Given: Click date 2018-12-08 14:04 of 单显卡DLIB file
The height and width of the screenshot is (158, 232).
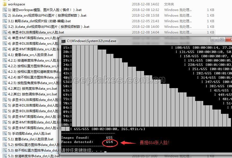Looking at the screenshot, I should (145, 32).
